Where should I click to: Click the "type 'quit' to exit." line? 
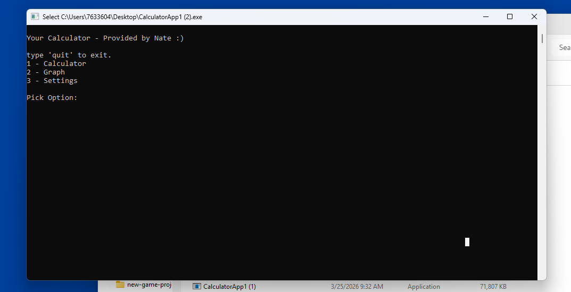(69, 55)
